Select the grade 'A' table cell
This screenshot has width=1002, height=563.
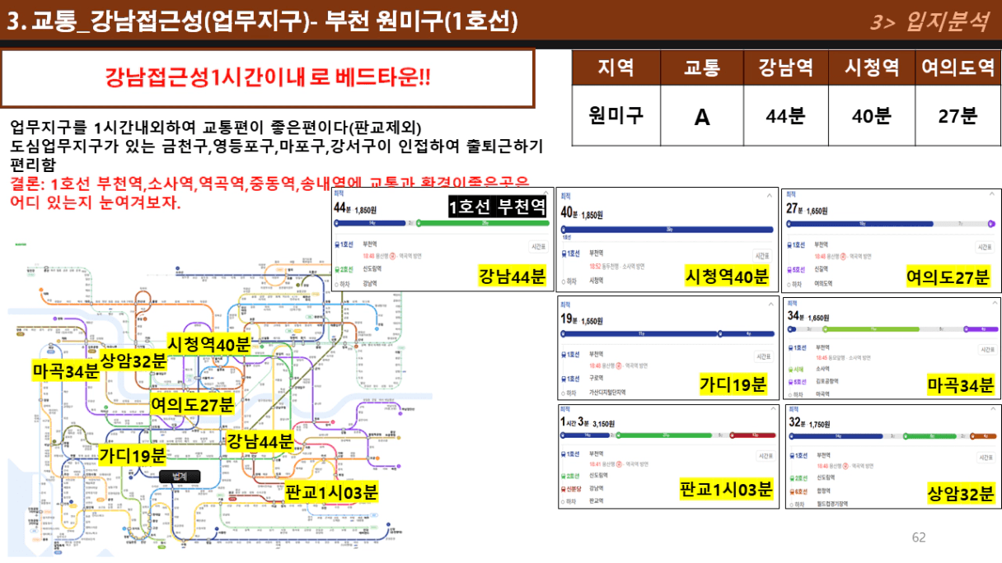(x=701, y=116)
